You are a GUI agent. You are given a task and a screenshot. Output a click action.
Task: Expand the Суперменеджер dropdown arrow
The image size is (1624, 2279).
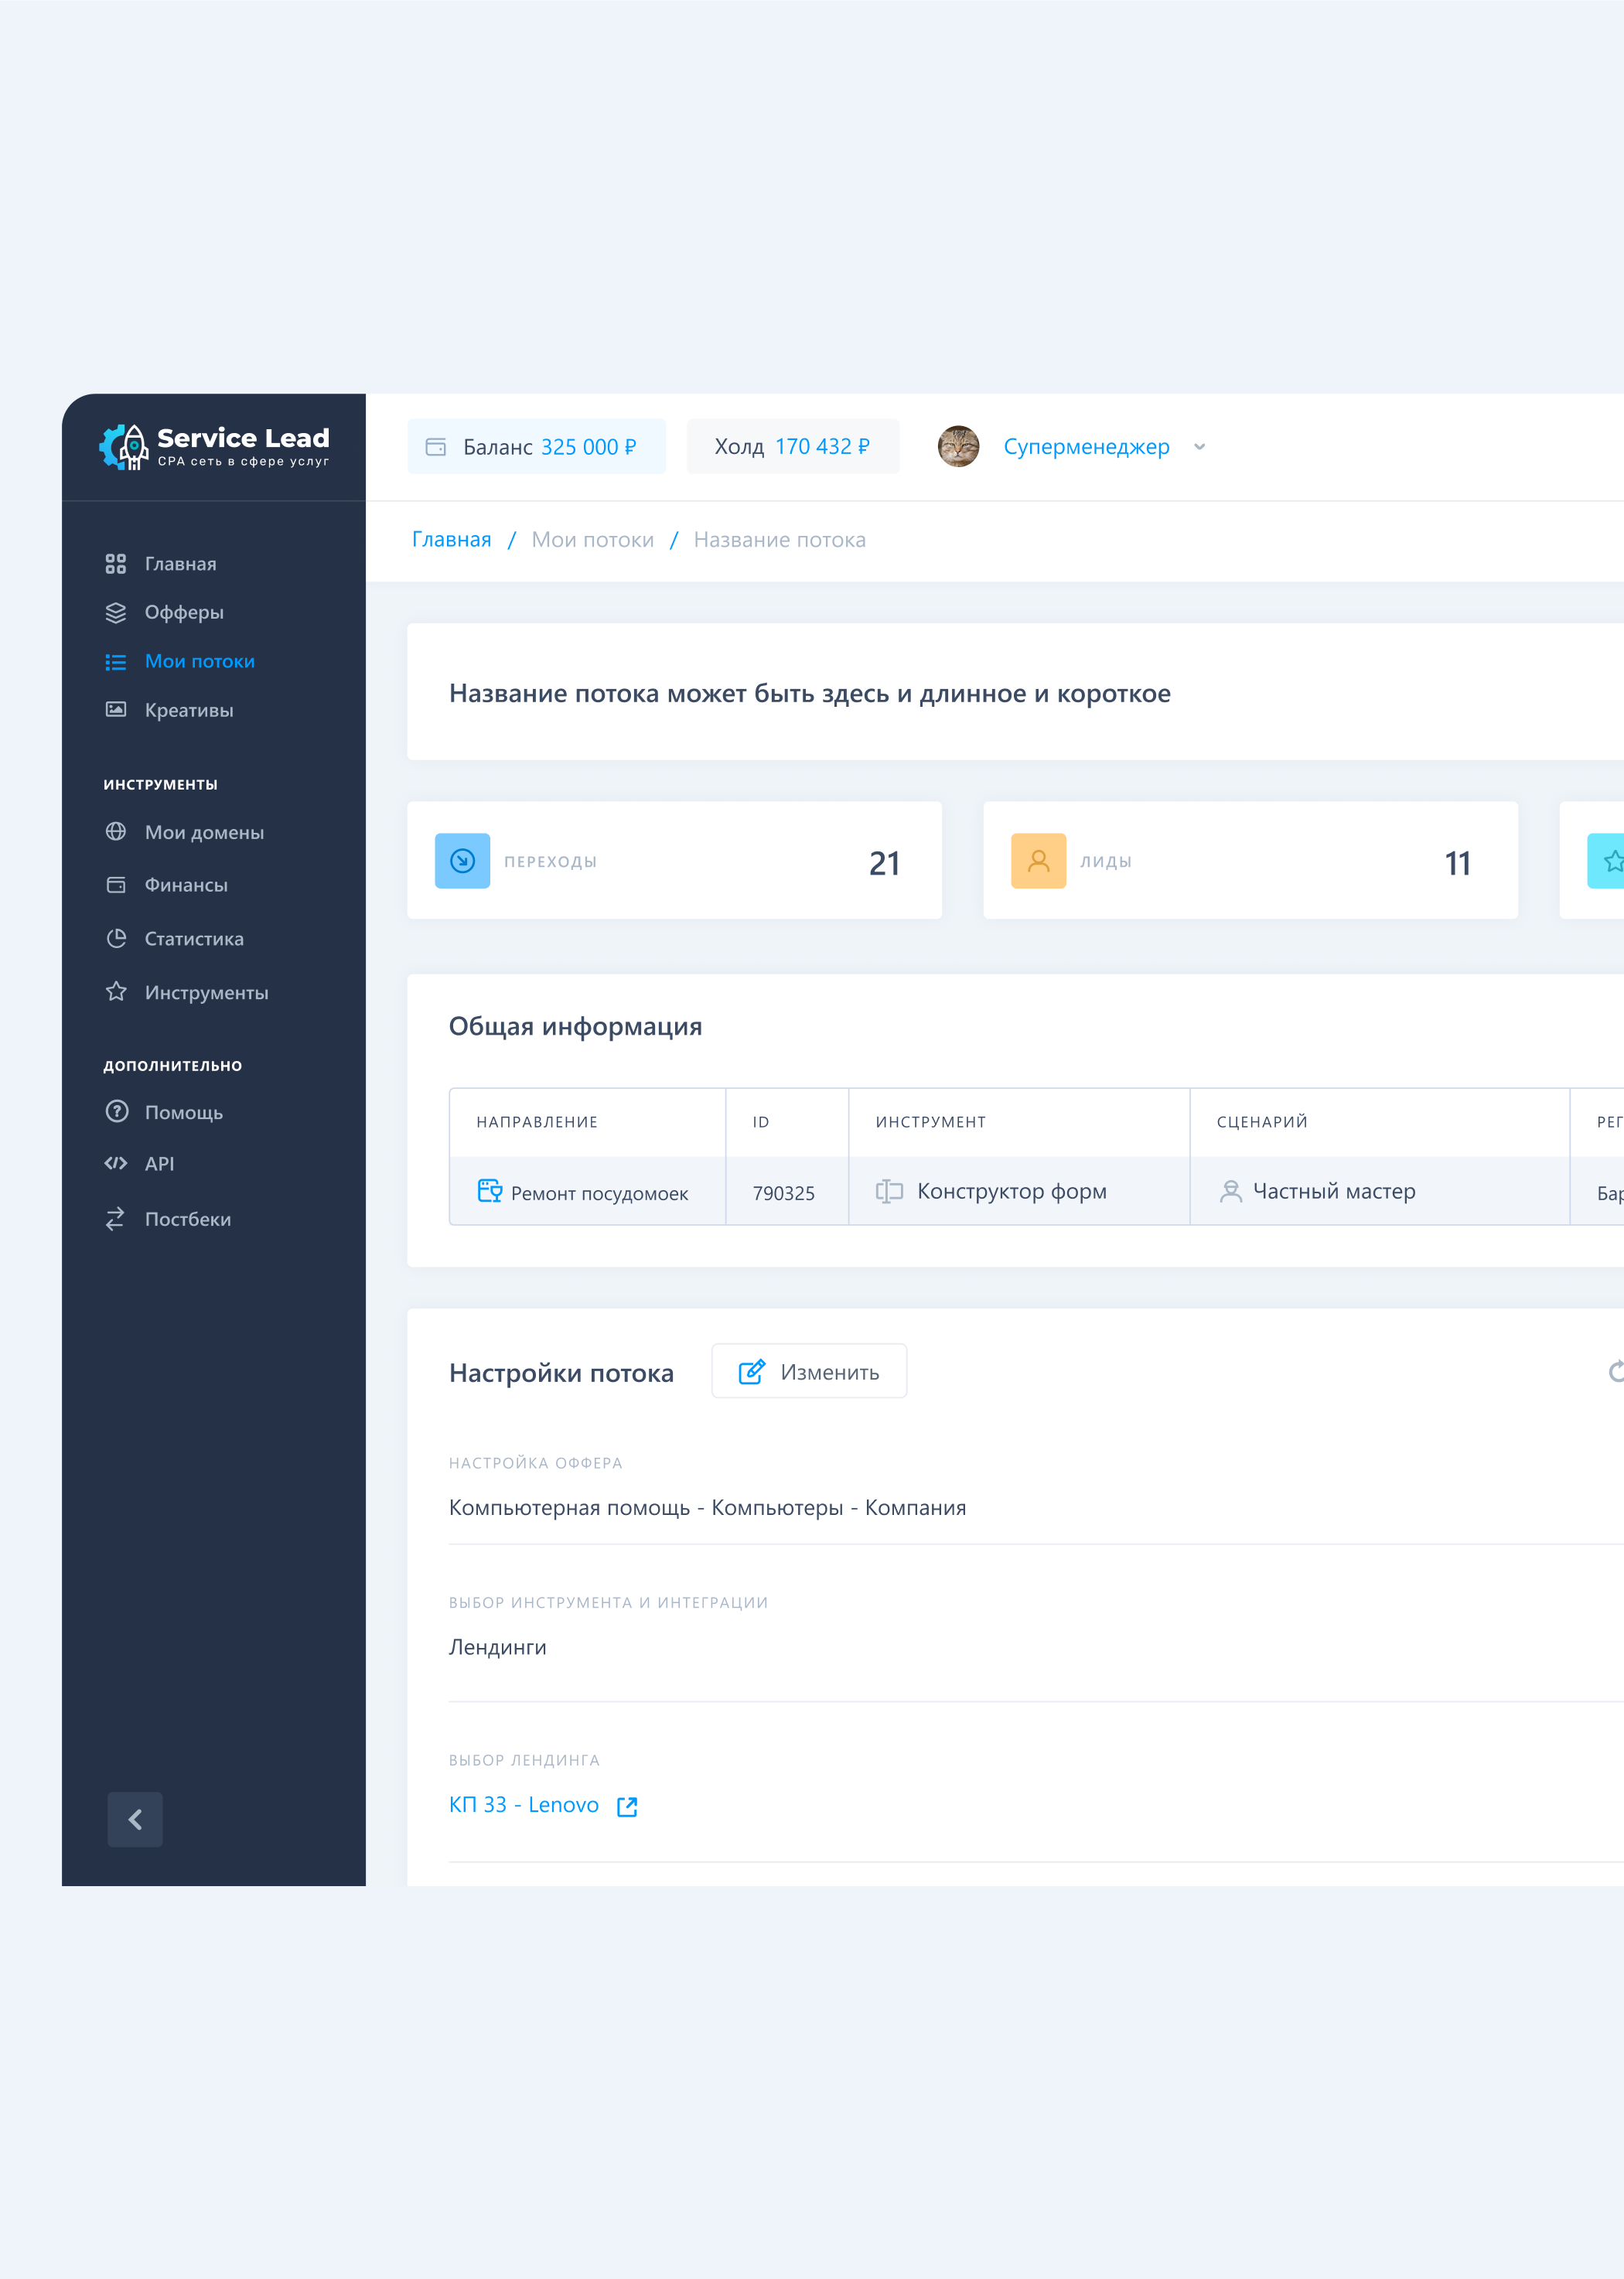coord(1199,447)
